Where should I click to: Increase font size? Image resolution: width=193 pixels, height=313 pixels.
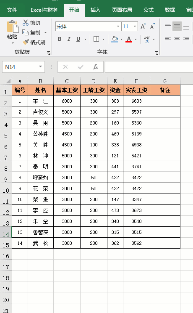(x=143, y=27)
